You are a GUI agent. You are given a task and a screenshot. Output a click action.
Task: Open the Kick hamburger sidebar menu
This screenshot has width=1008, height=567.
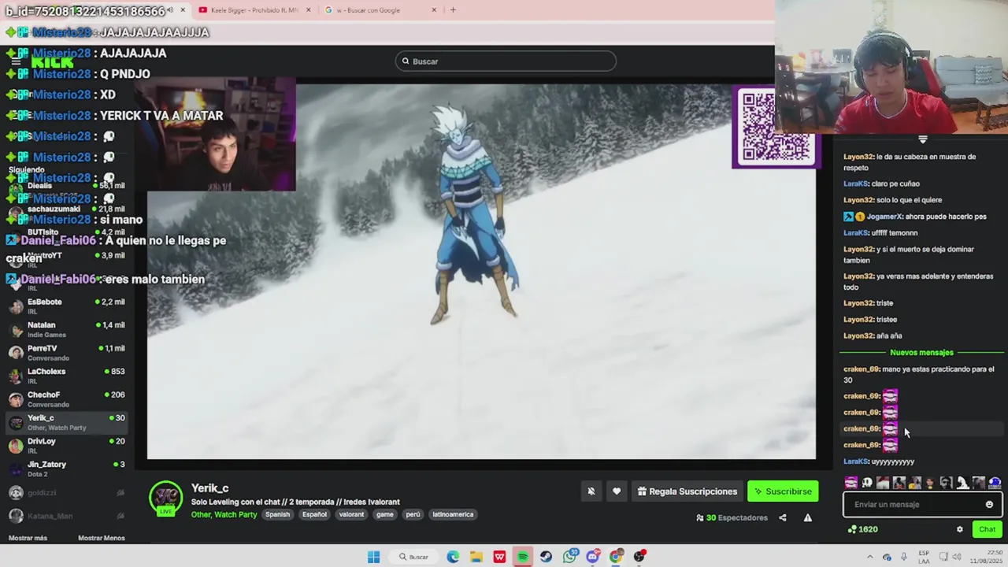tap(15, 61)
